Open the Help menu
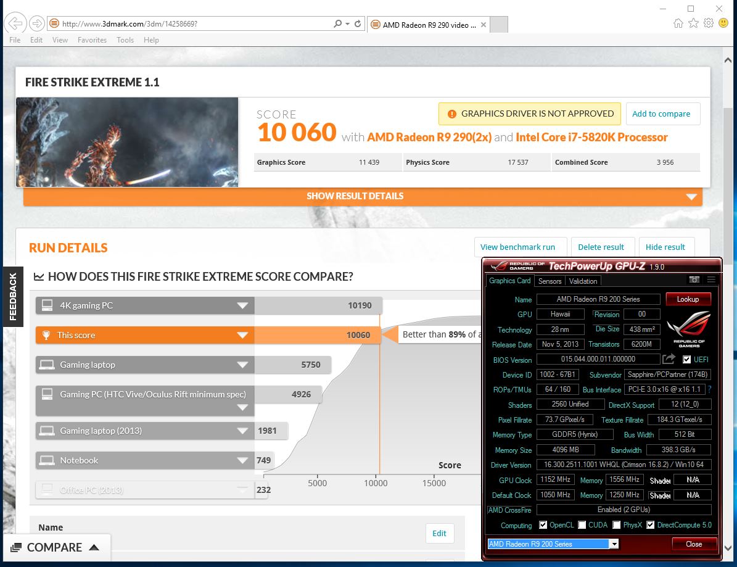This screenshot has width=737, height=567. [x=151, y=40]
